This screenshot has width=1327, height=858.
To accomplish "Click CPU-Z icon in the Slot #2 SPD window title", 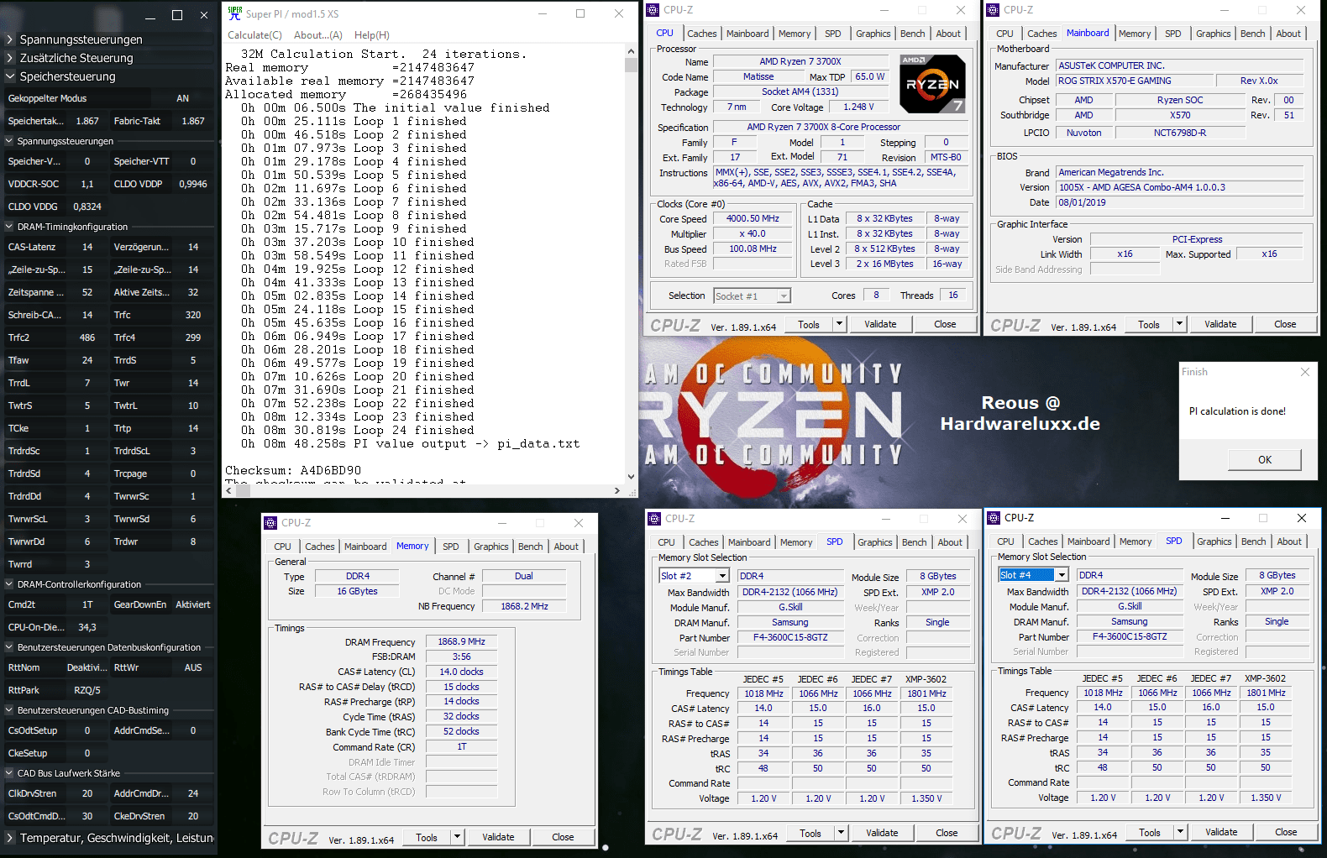I will tap(654, 519).
